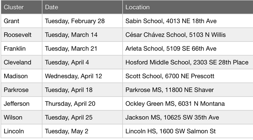Select the Parkrose MS location cell

(x=188, y=90)
